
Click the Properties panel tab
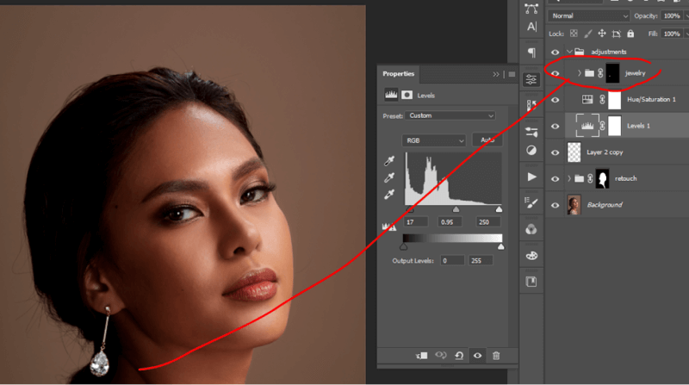point(399,74)
